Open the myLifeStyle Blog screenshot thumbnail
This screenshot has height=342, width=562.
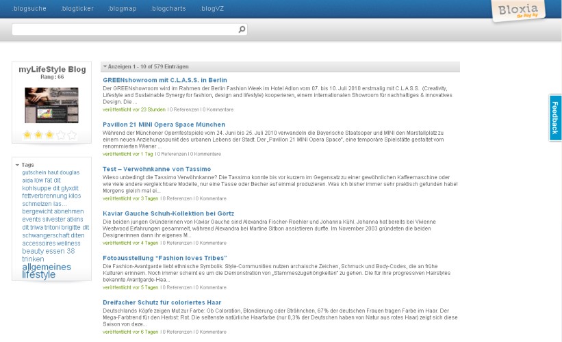(51, 105)
